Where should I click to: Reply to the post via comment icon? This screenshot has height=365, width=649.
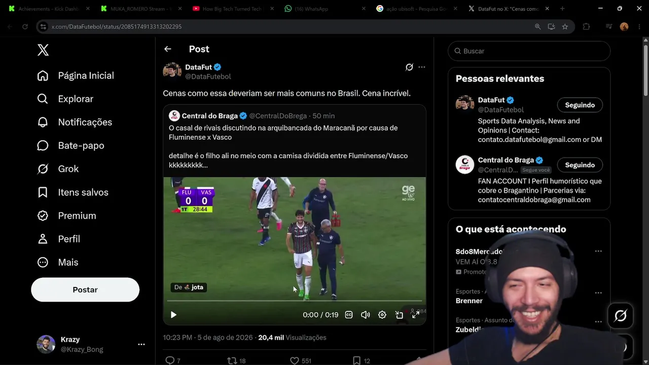(x=170, y=360)
